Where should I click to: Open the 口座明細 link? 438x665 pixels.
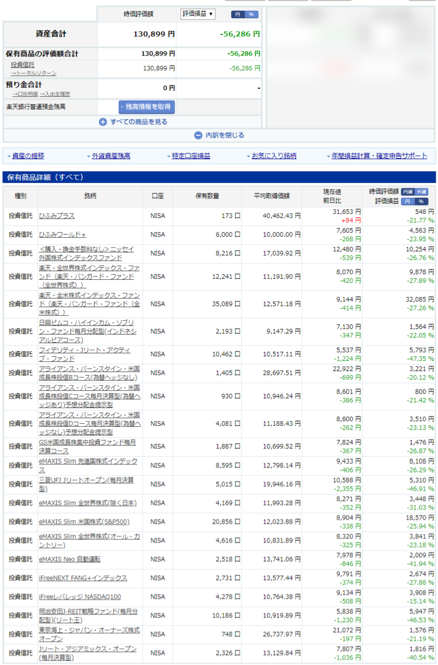25,94
